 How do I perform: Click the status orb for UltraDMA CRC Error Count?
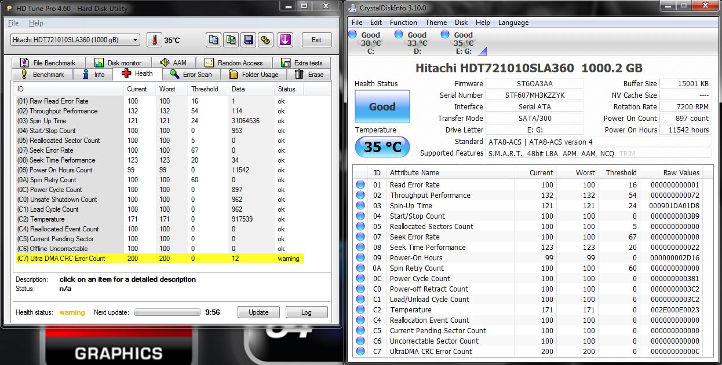click(x=360, y=352)
